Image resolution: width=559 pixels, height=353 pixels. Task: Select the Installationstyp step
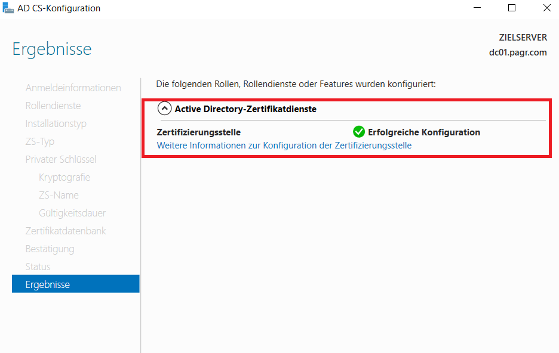(x=56, y=123)
